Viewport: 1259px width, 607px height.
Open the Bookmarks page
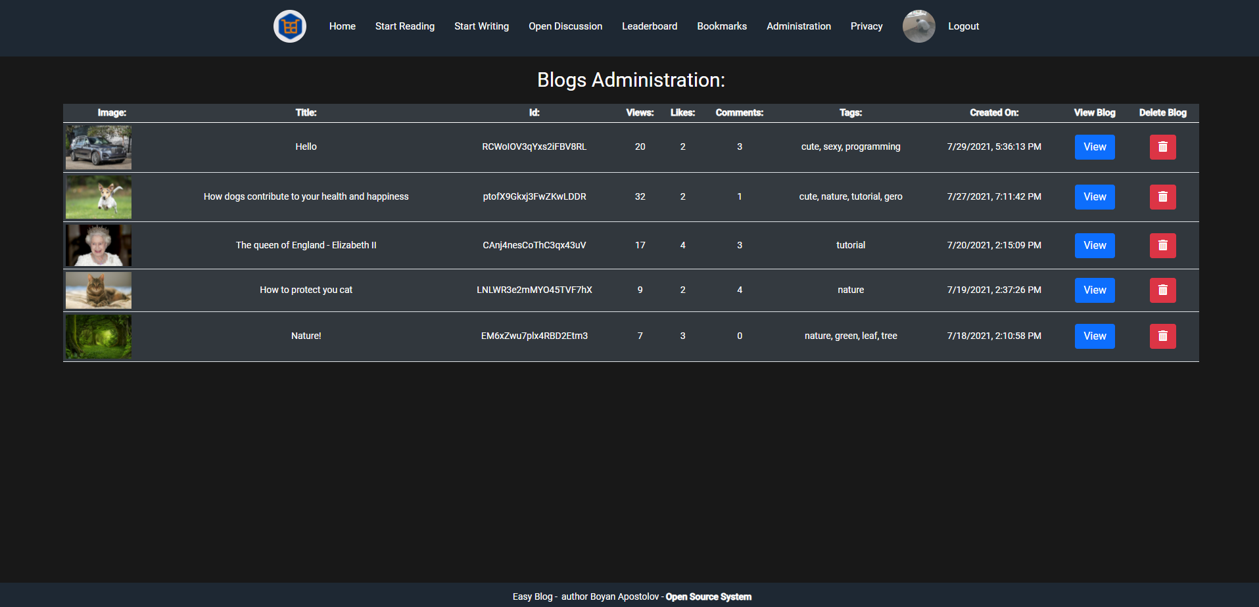coord(721,26)
